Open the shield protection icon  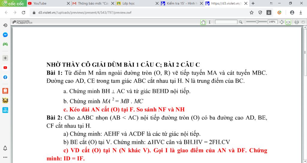[x=260, y=13]
